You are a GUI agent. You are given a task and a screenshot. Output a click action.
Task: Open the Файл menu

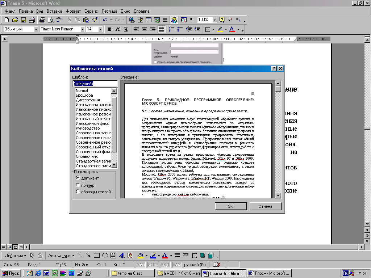point(10,11)
